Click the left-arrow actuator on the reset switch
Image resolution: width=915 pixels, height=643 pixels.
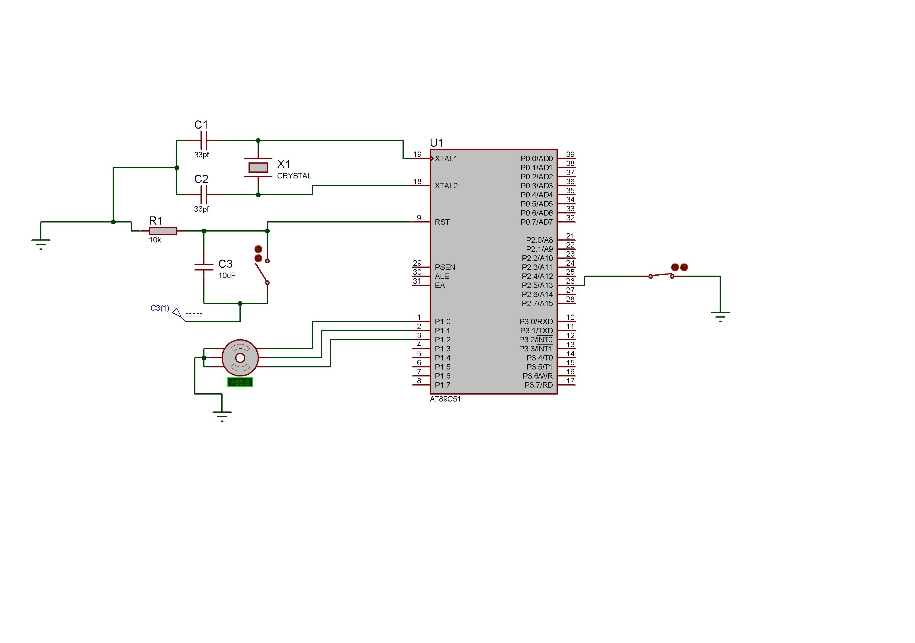coord(258,249)
